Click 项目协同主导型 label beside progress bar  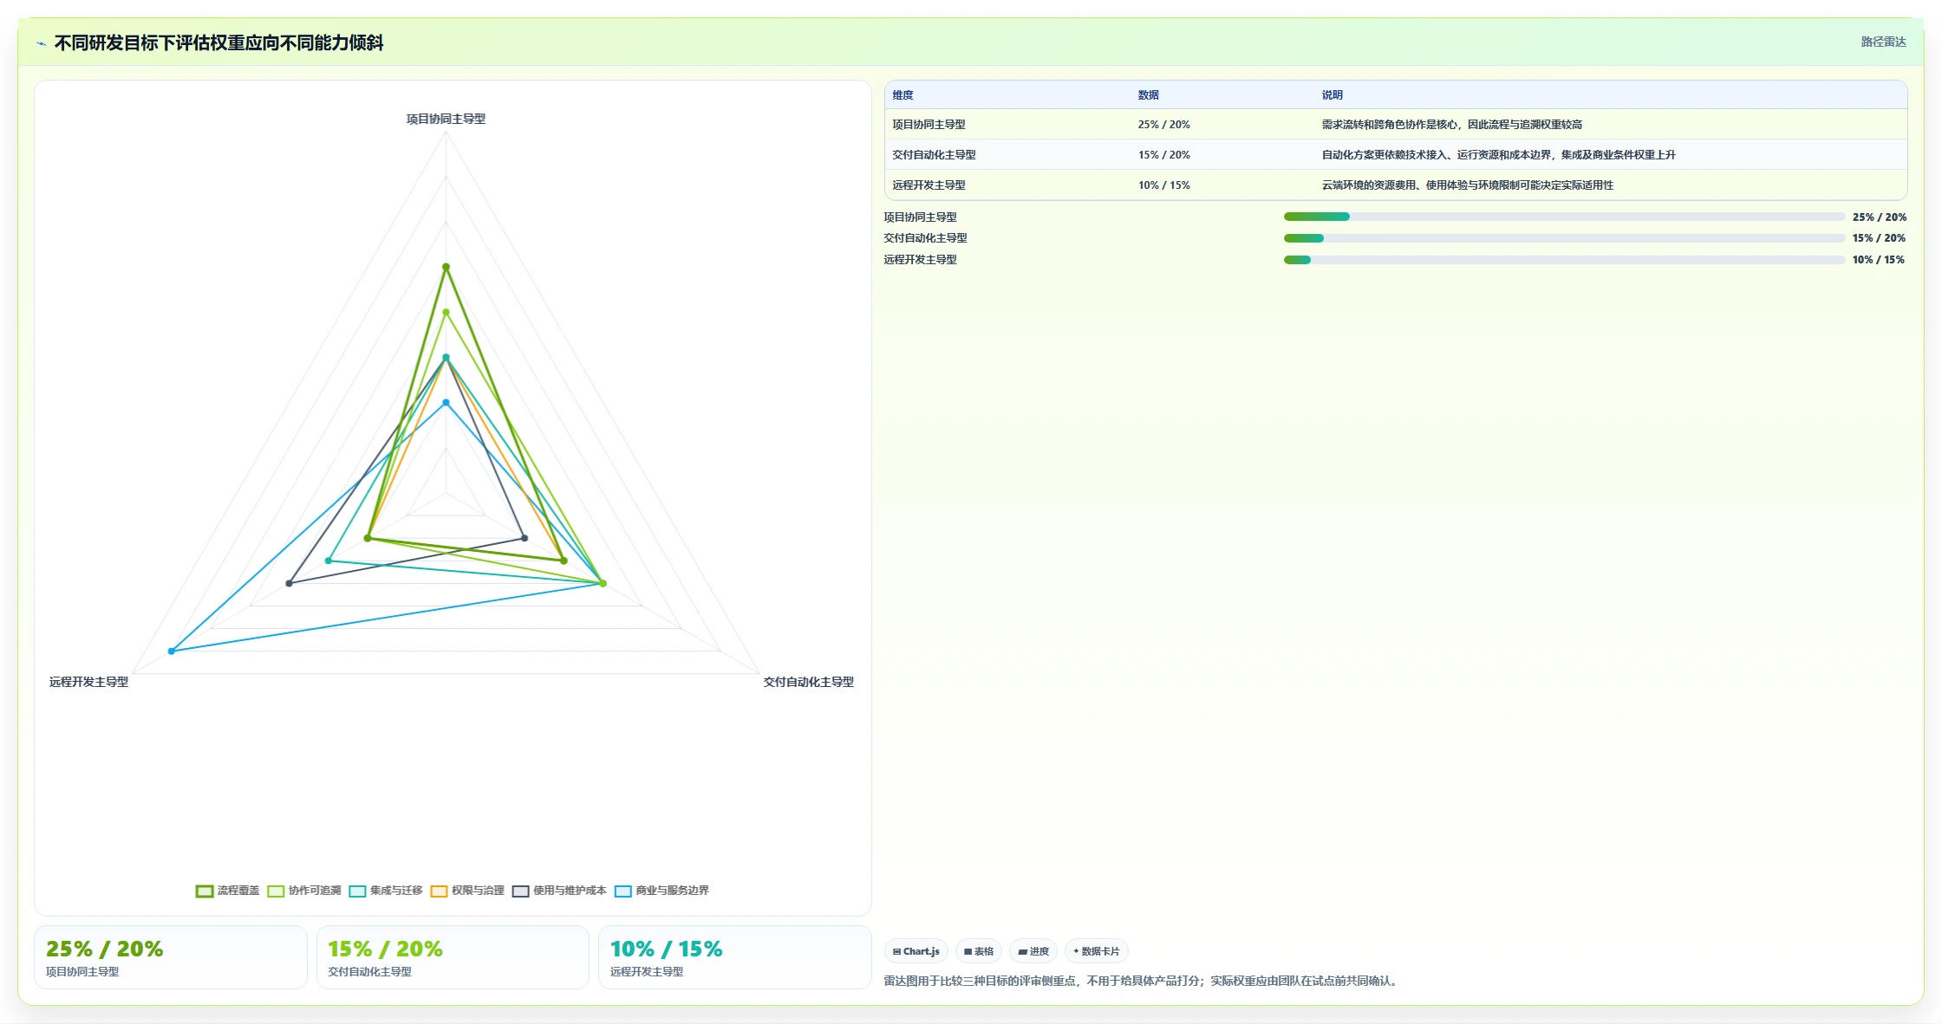920,217
